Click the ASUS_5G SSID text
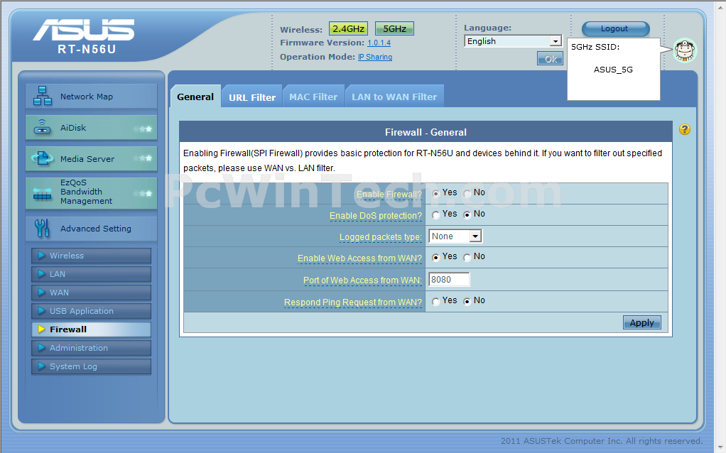The height and width of the screenshot is (453, 726). click(613, 70)
